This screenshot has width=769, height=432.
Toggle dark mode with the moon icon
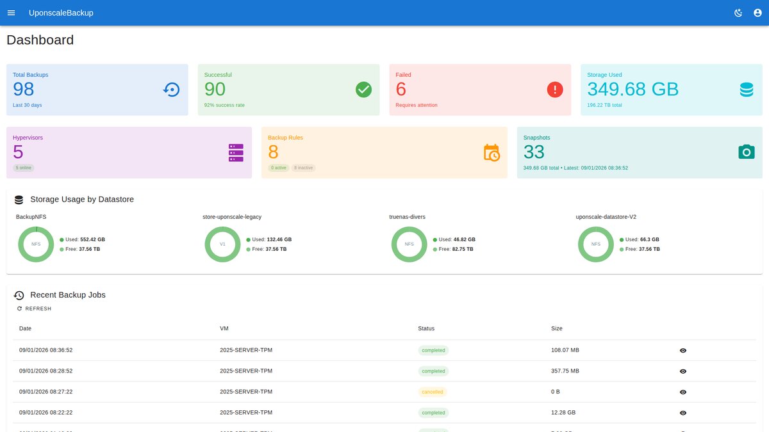pos(738,12)
